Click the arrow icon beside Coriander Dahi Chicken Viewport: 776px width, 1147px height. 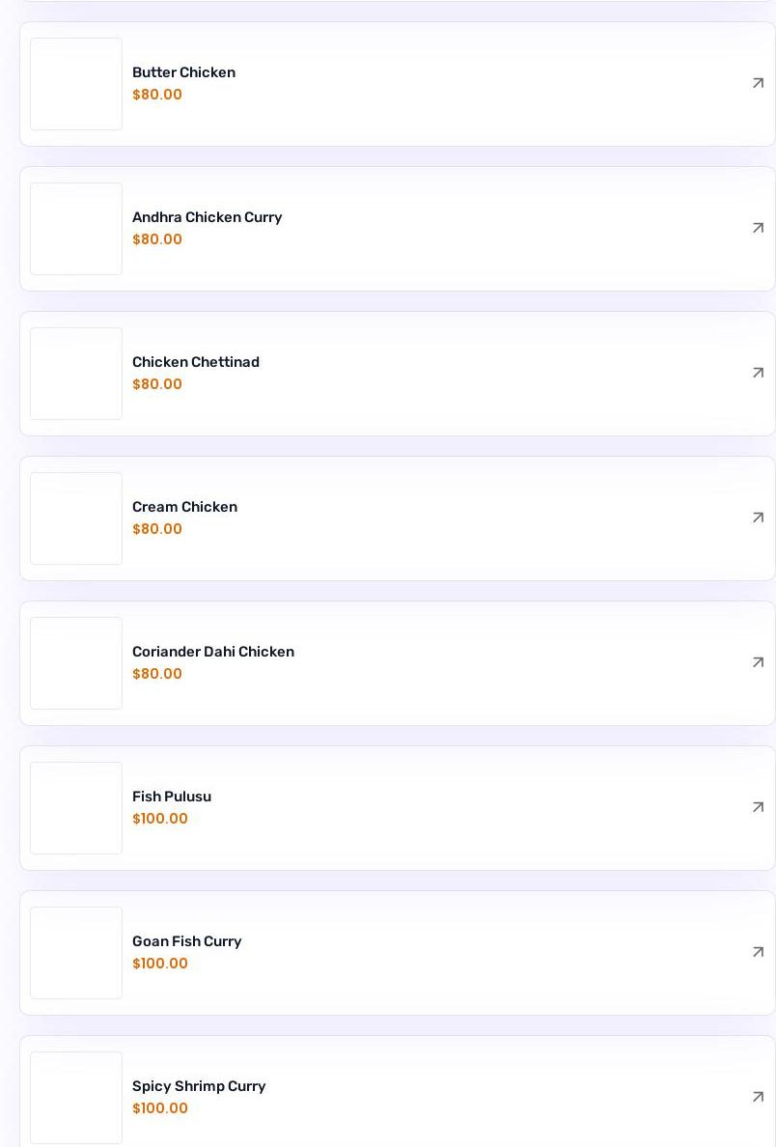[758, 662]
